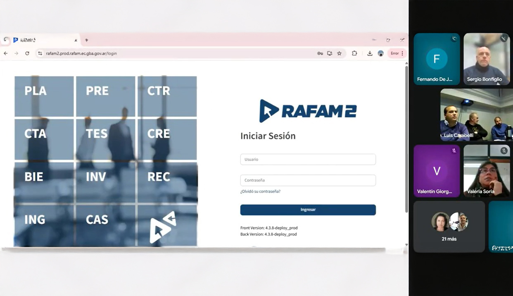Open the browser downloads icon
Image resolution: width=513 pixels, height=296 pixels.
[x=370, y=53]
